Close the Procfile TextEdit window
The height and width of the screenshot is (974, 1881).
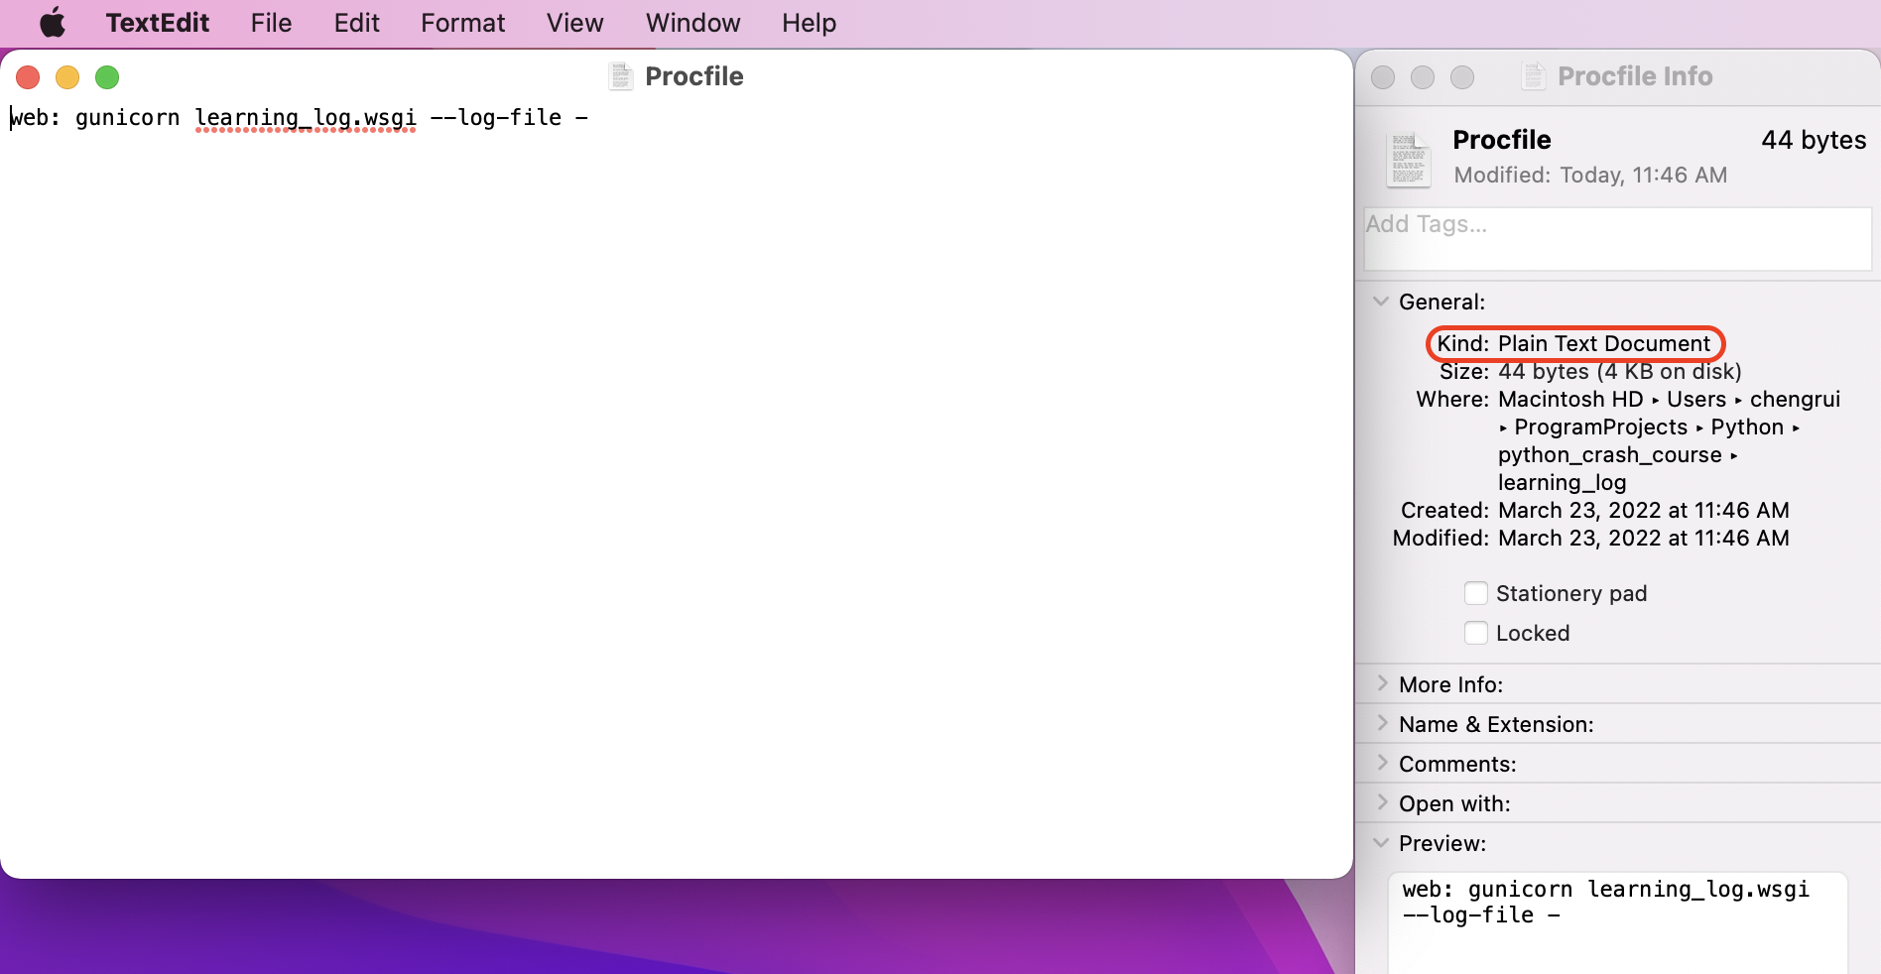coord(28,77)
